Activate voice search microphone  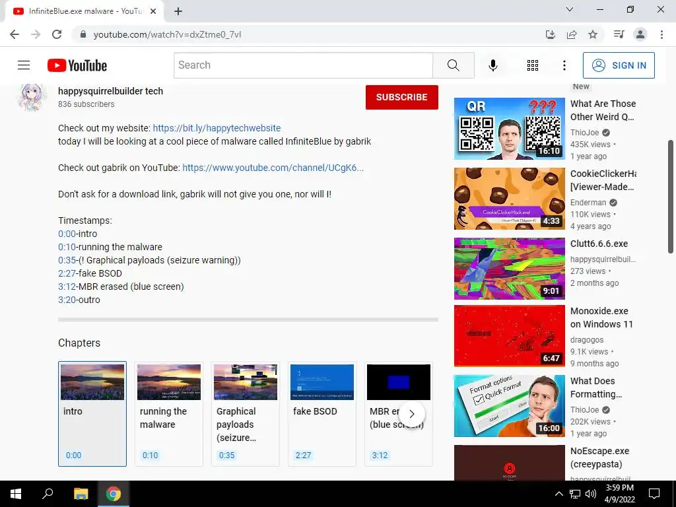493,65
